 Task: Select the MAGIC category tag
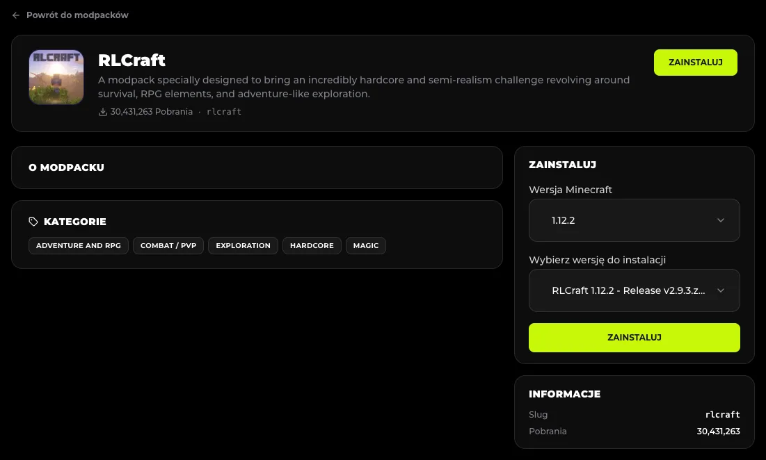(x=366, y=245)
